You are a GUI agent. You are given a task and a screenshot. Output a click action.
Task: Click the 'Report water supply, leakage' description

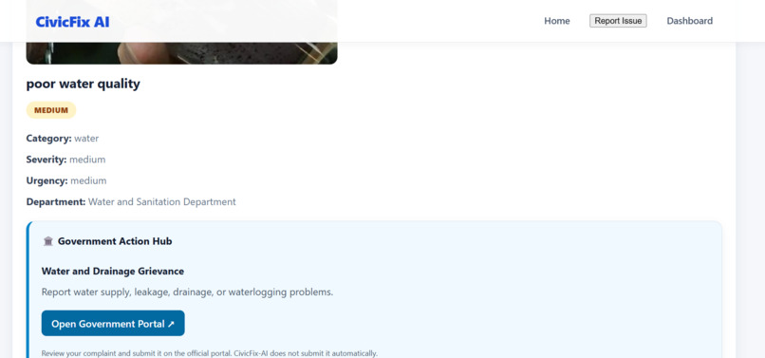point(187,292)
